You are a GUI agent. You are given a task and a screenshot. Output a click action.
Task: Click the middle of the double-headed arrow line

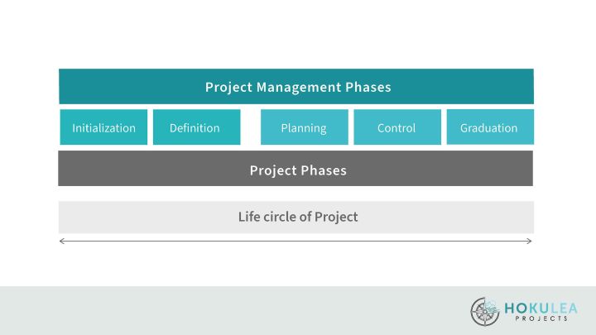click(296, 242)
